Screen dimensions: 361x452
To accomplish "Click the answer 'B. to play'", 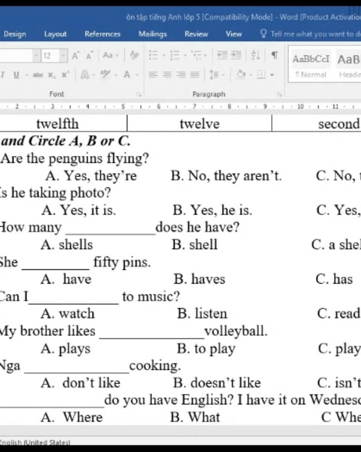I will (206, 349).
